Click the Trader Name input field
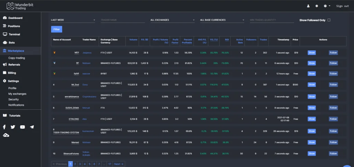 click(123, 20)
